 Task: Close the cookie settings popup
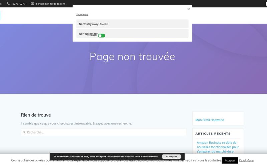coord(188,9)
